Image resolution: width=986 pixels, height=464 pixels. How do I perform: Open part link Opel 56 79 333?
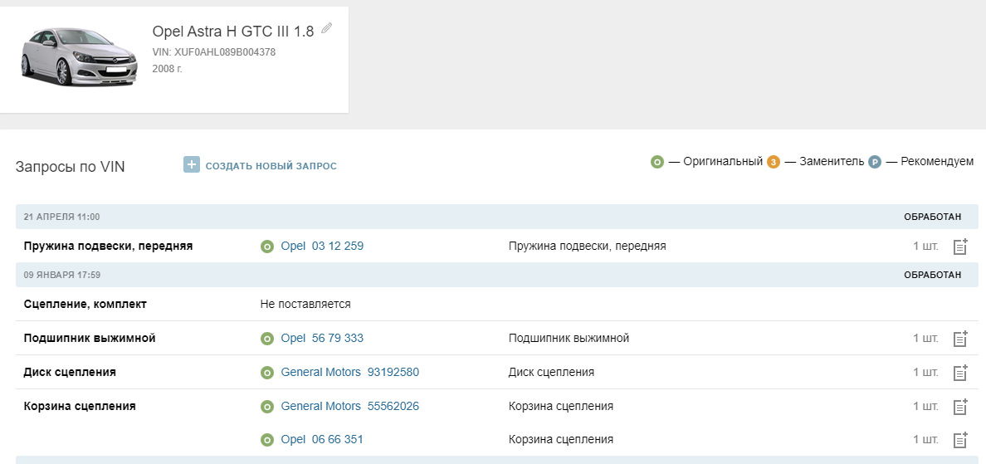322,339
